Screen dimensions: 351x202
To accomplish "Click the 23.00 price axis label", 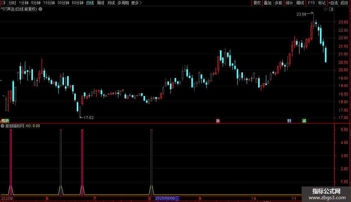I will pos(343,22).
